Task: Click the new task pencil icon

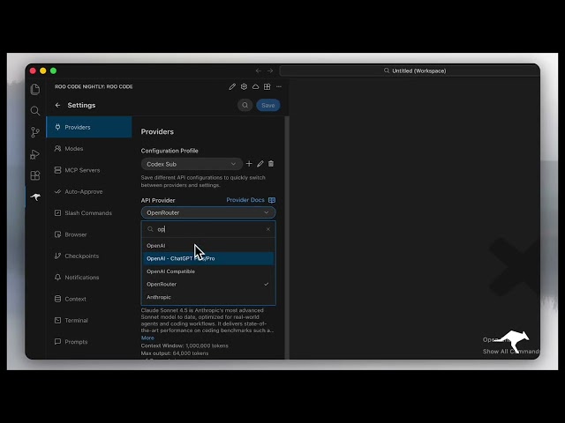Action: (232, 86)
